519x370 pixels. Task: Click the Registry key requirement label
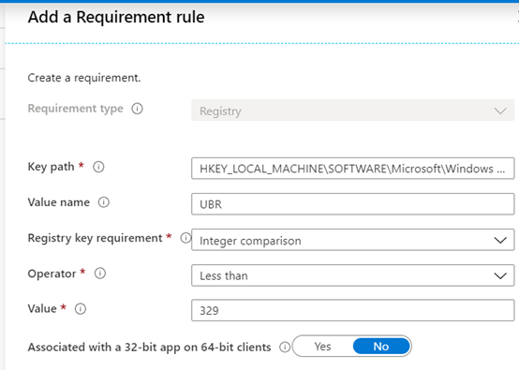coord(95,238)
